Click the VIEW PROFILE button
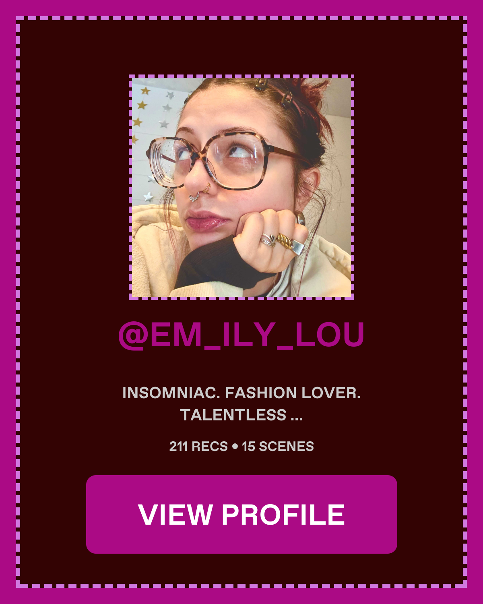Image resolution: width=483 pixels, height=604 pixels. (242, 514)
